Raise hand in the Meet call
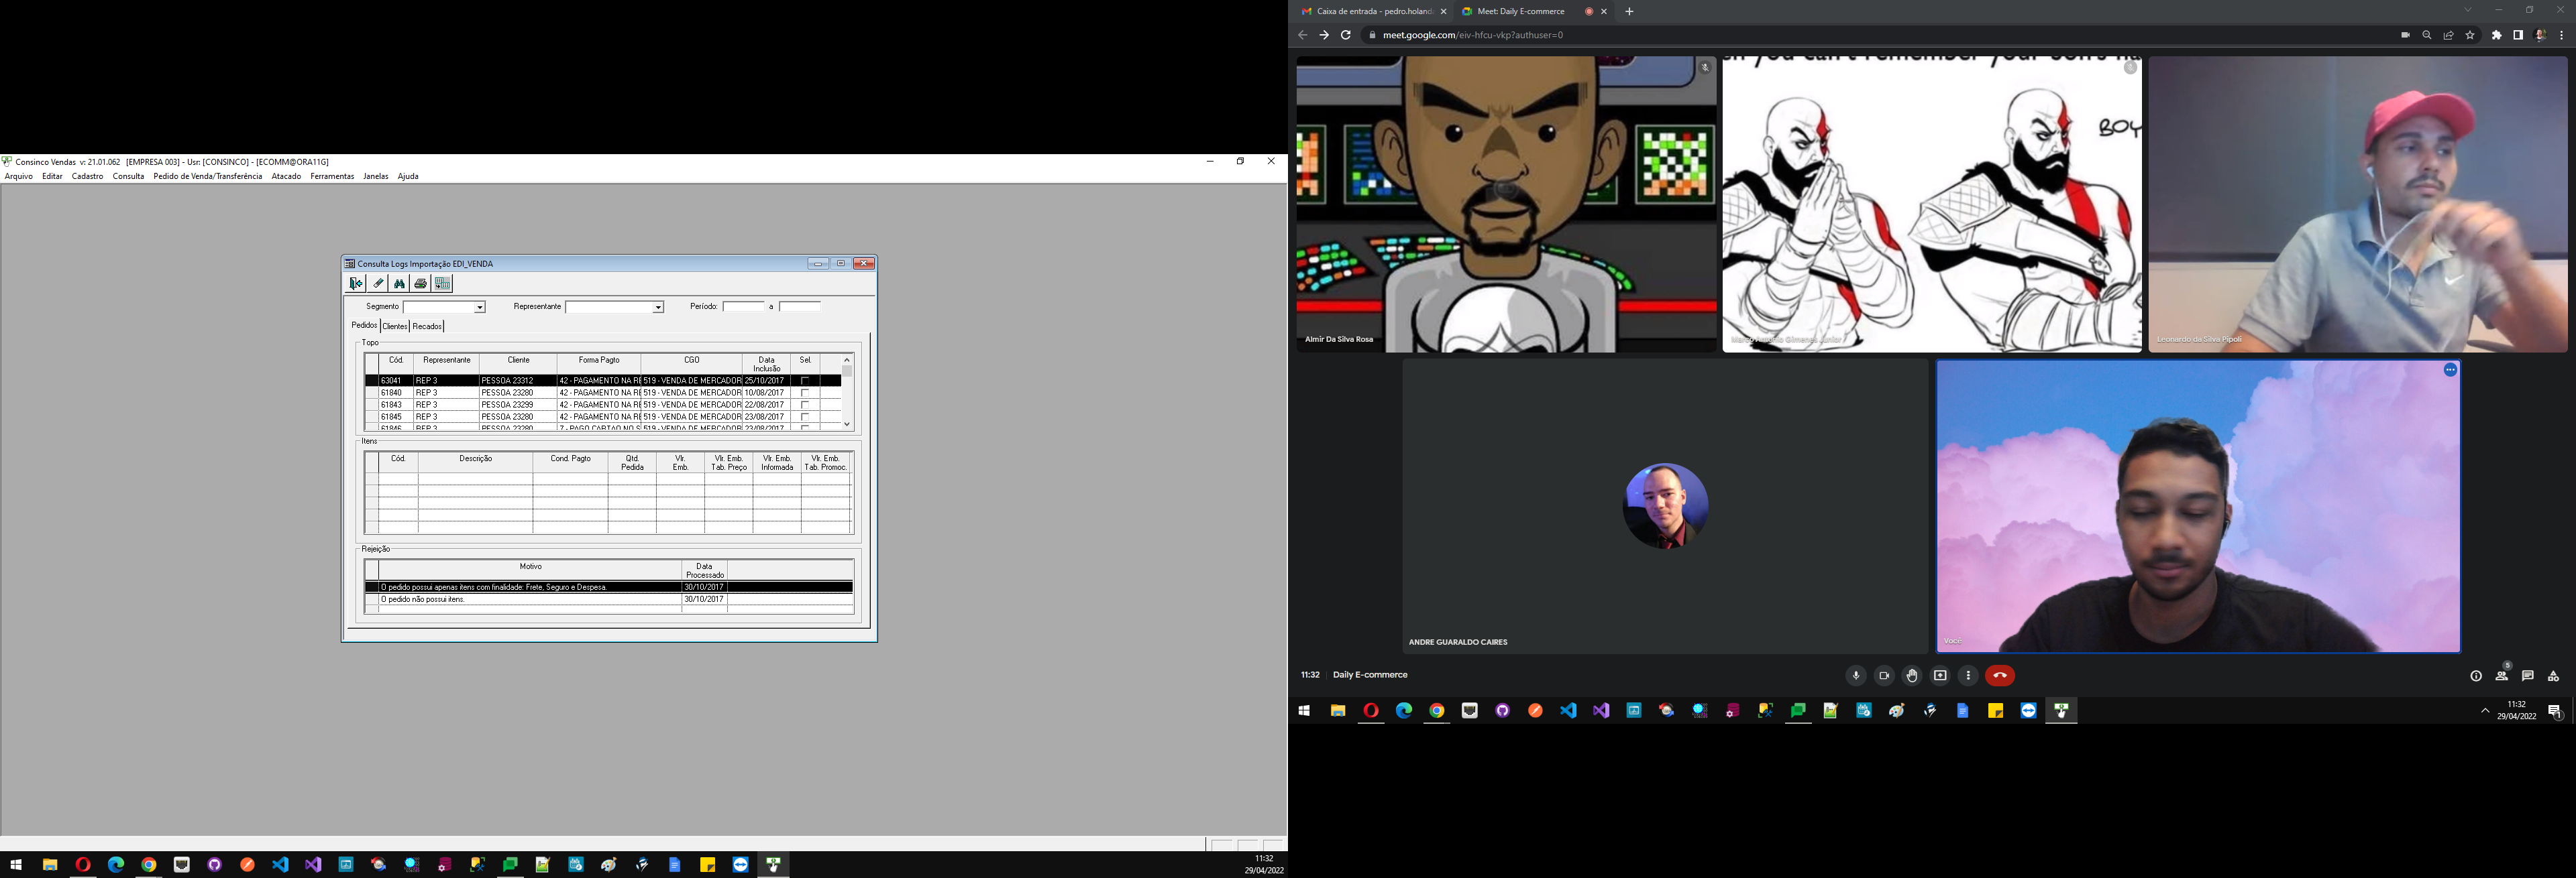This screenshot has height=878, width=2576. tap(1911, 676)
